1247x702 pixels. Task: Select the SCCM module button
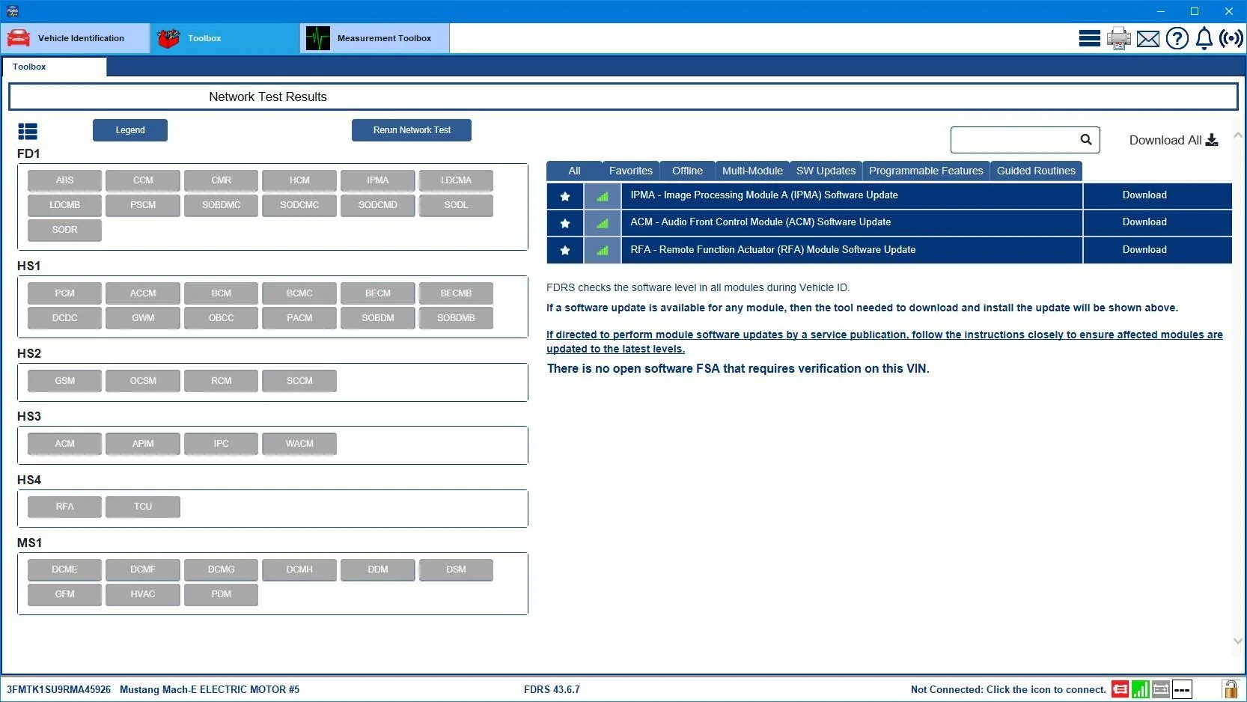coord(299,381)
